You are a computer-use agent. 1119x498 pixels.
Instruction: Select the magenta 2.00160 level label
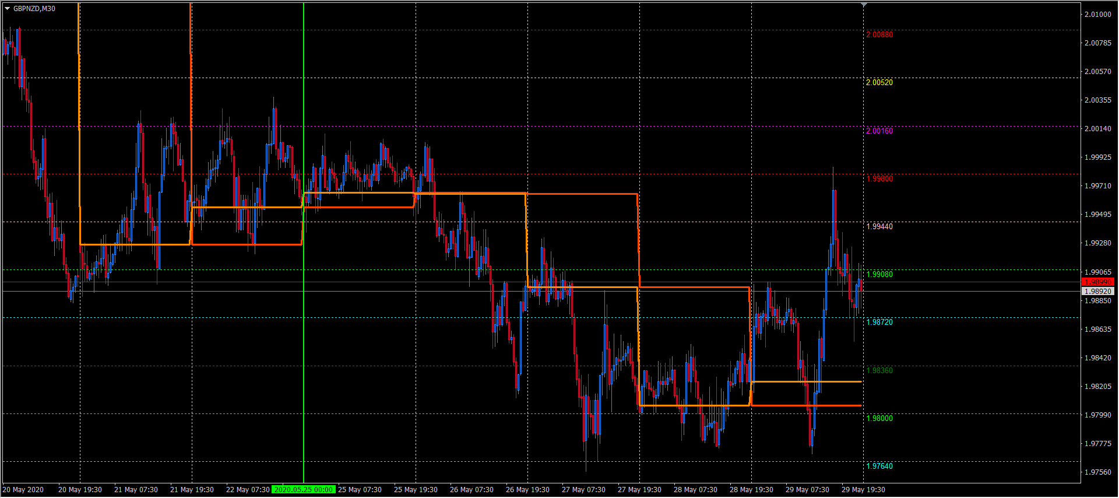point(879,131)
